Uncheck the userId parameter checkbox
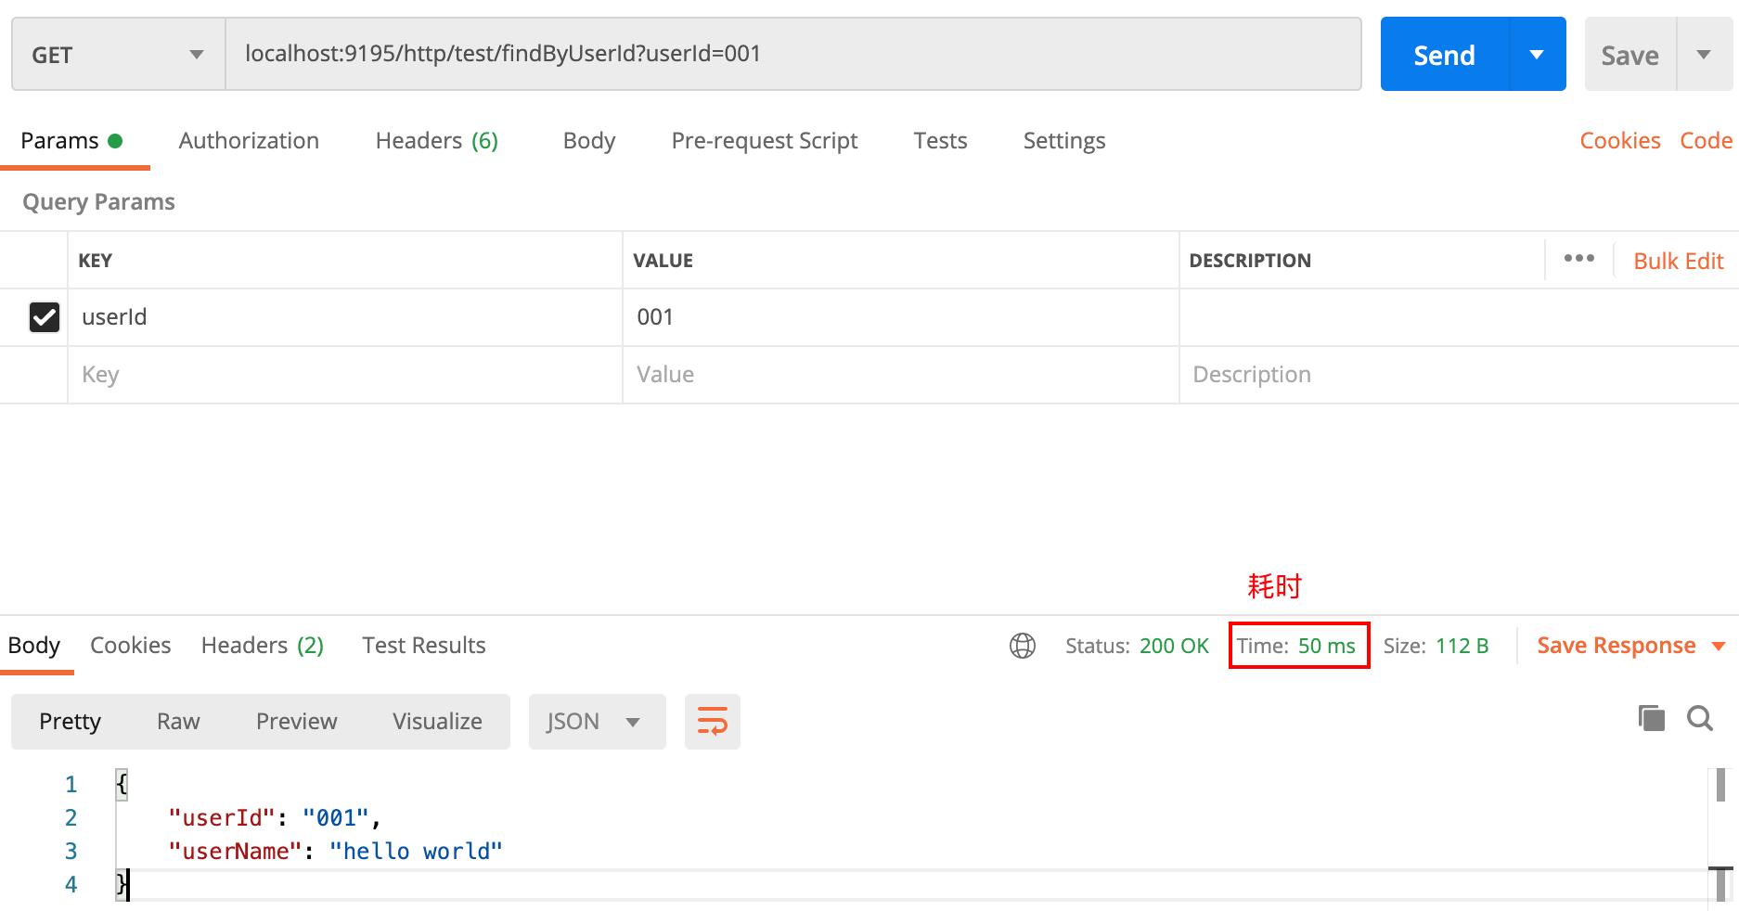 click(x=45, y=317)
